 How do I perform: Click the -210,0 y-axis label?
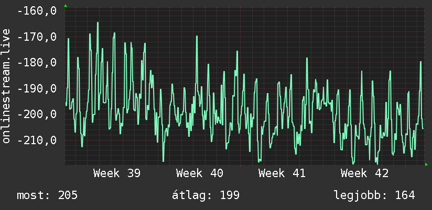(x=37, y=141)
